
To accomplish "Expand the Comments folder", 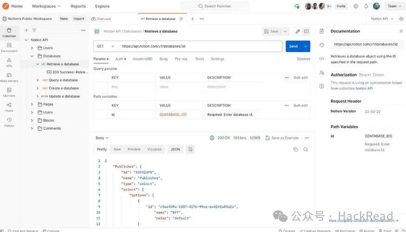I will pos(32,128).
